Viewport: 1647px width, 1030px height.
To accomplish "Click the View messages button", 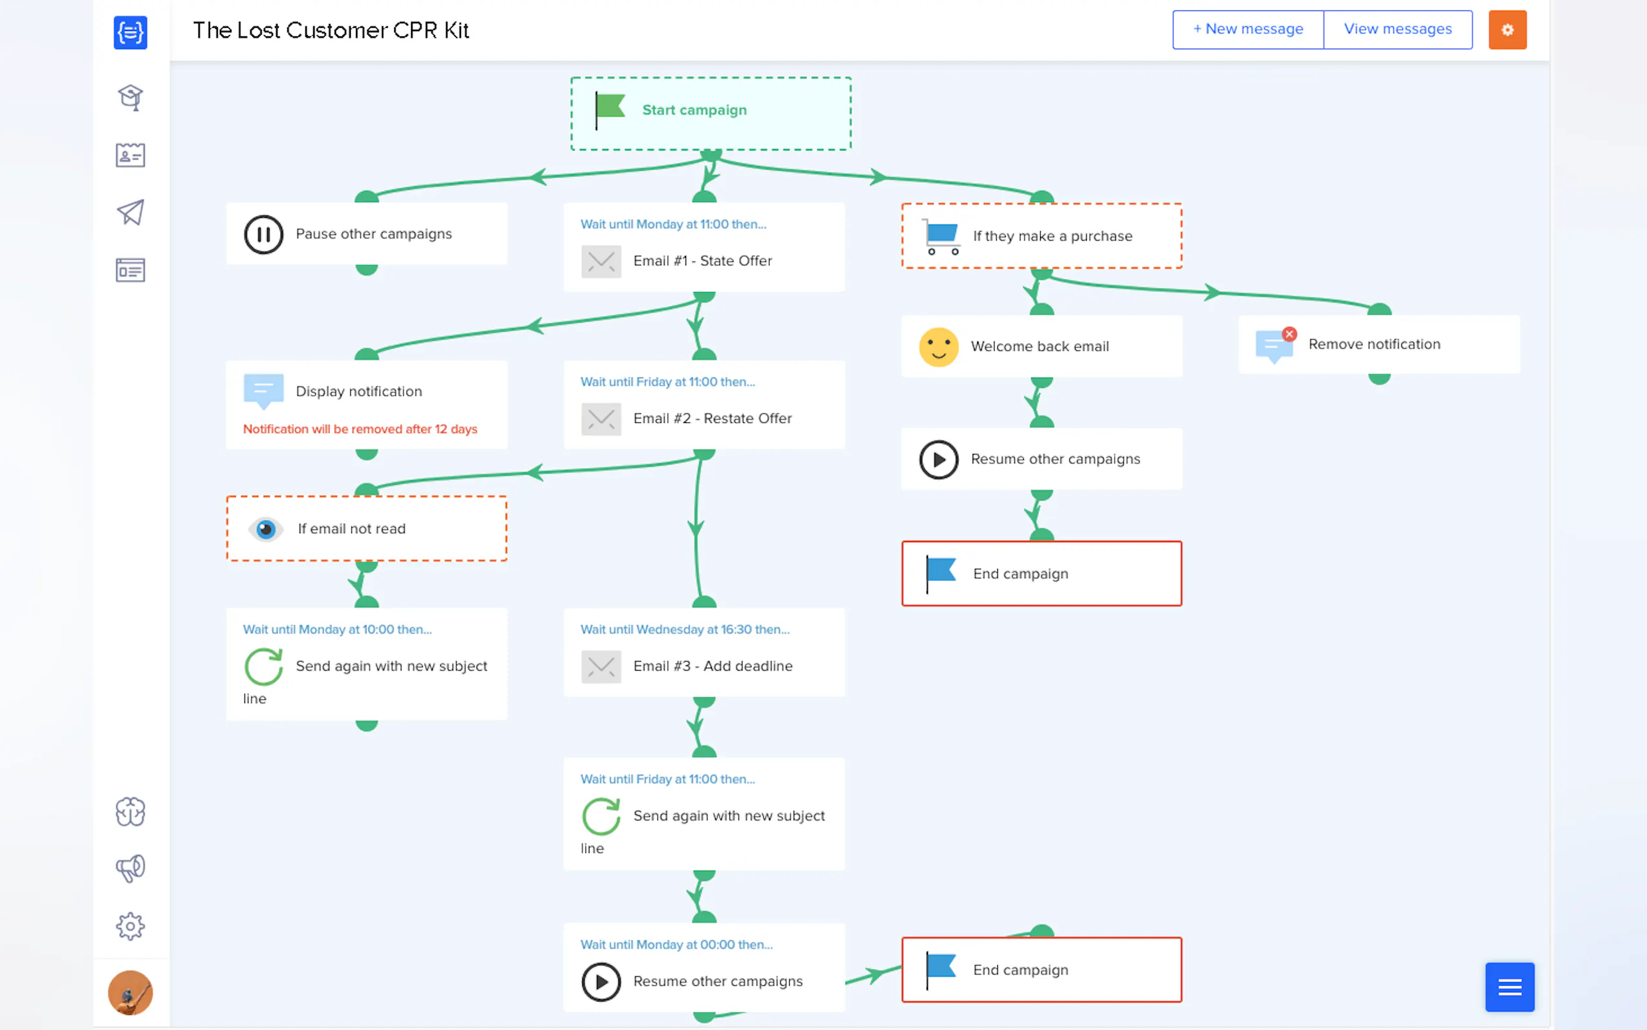I will (1397, 29).
